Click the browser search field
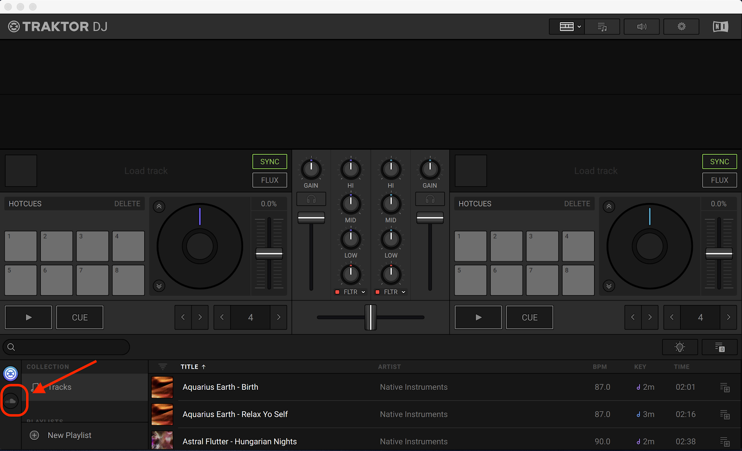The height and width of the screenshot is (451, 742). click(x=66, y=347)
